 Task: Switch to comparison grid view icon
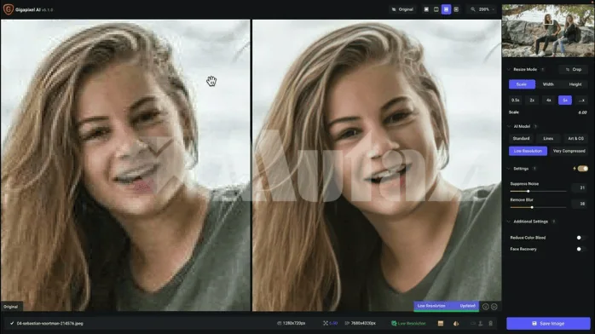(456, 9)
